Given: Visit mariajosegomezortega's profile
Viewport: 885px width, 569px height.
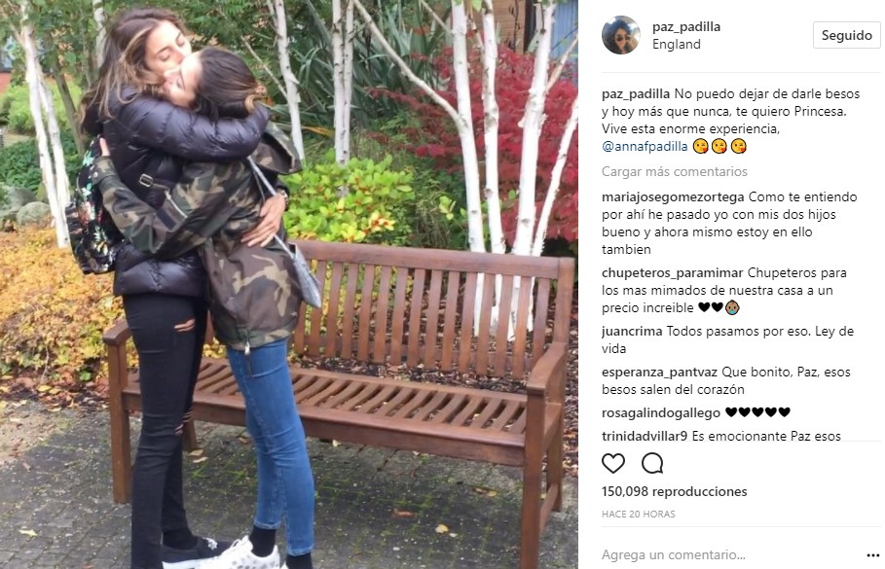Looking at the screenshot, I should 673,197.
